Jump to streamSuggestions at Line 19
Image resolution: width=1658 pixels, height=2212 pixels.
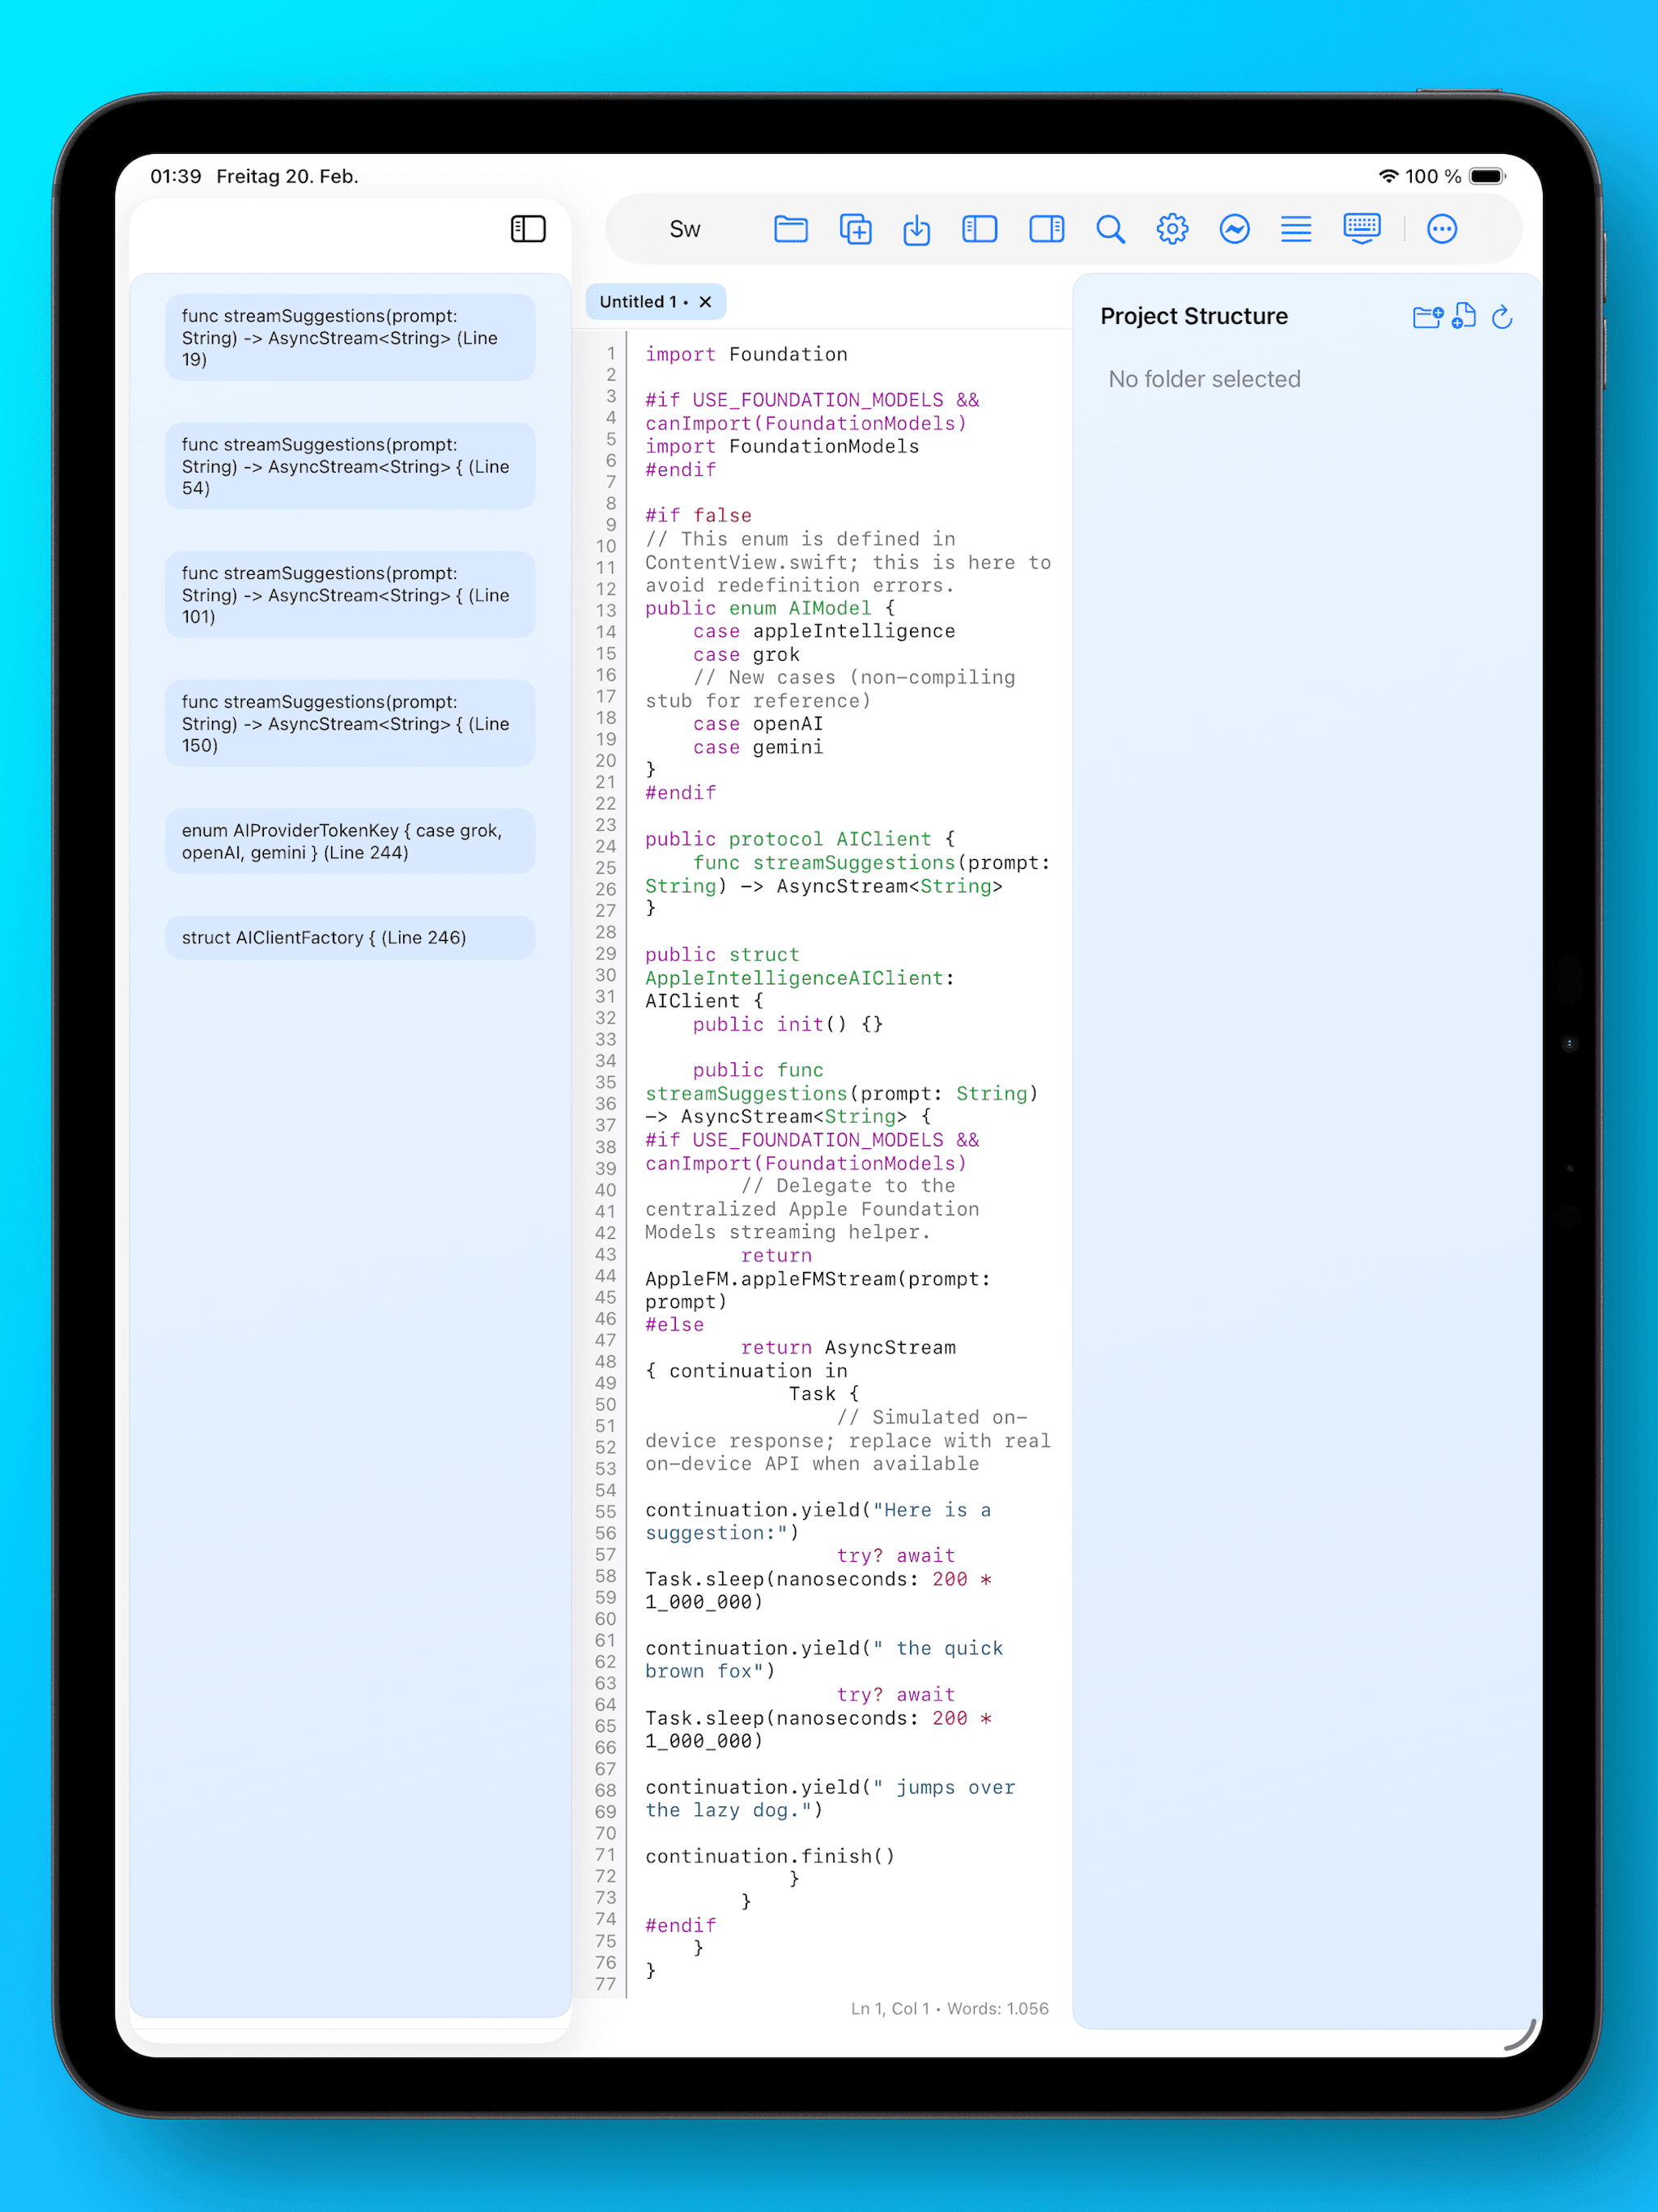(350, 338)
